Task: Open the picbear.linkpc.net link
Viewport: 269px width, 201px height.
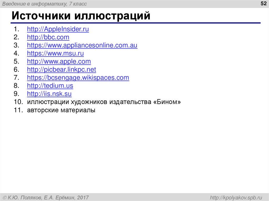Action: coord(61,70)
